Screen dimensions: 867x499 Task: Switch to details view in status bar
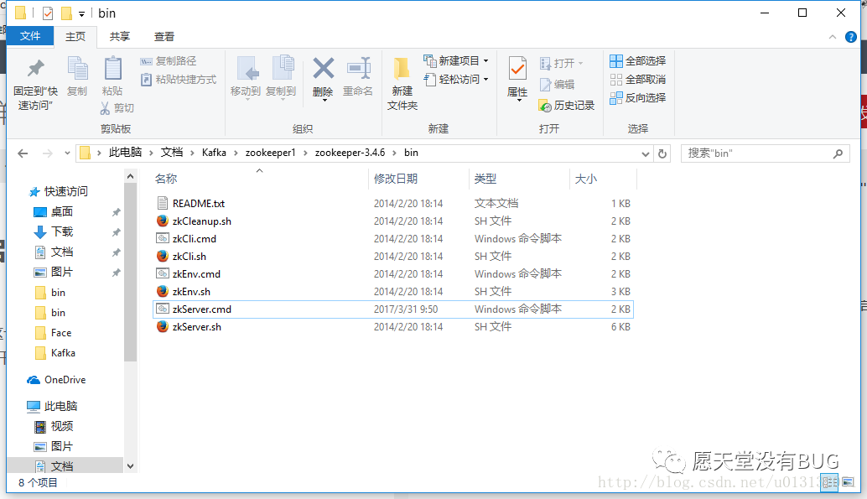coord(830,482)
